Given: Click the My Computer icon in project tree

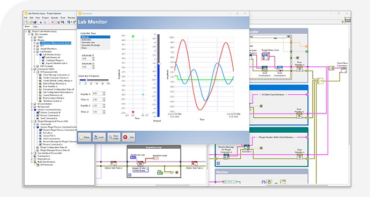Looking at the screenshot, I should 33,34.
